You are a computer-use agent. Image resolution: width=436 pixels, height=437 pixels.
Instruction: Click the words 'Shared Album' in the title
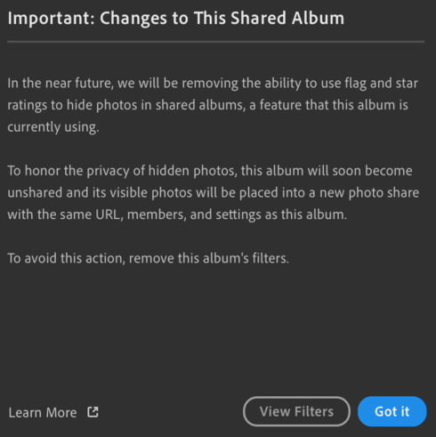click(287, 19)
